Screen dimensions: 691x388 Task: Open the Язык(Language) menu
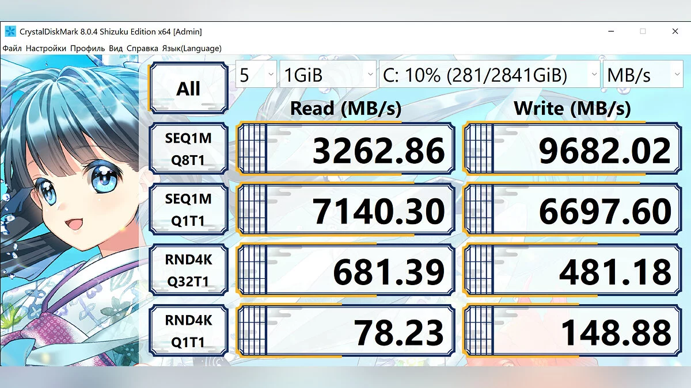tap(192, 48)
